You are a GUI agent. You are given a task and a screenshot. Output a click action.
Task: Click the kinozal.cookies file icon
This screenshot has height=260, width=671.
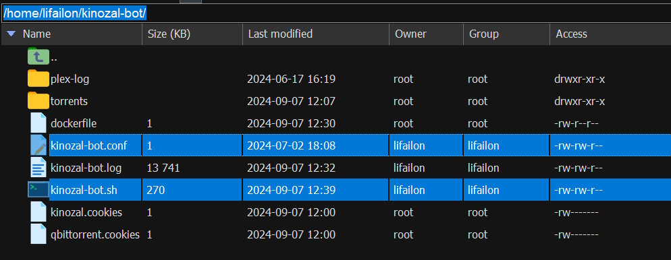38,212
